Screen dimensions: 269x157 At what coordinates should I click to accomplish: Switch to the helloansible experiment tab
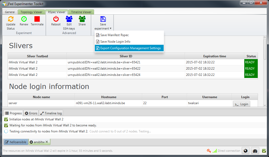(x=16, y=142)
